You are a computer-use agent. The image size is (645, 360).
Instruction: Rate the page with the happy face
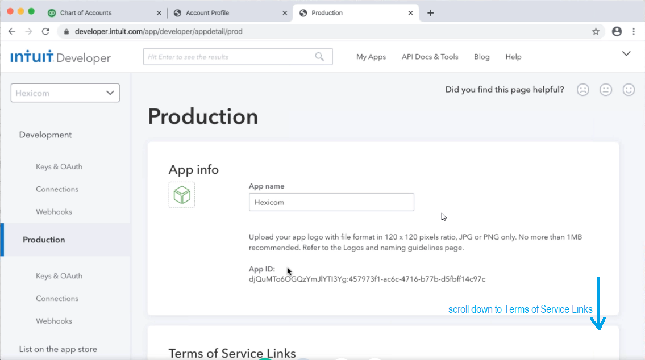tap(629, 90)
